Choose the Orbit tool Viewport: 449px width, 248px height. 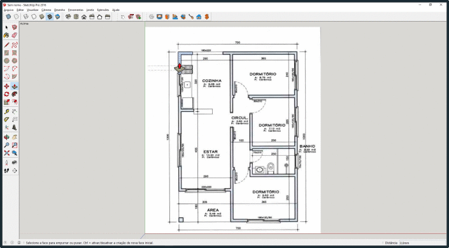pos(6,137)
